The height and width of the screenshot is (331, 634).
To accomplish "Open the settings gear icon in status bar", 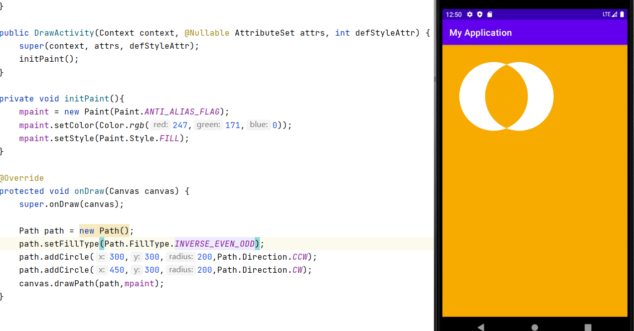I will 469,15.
